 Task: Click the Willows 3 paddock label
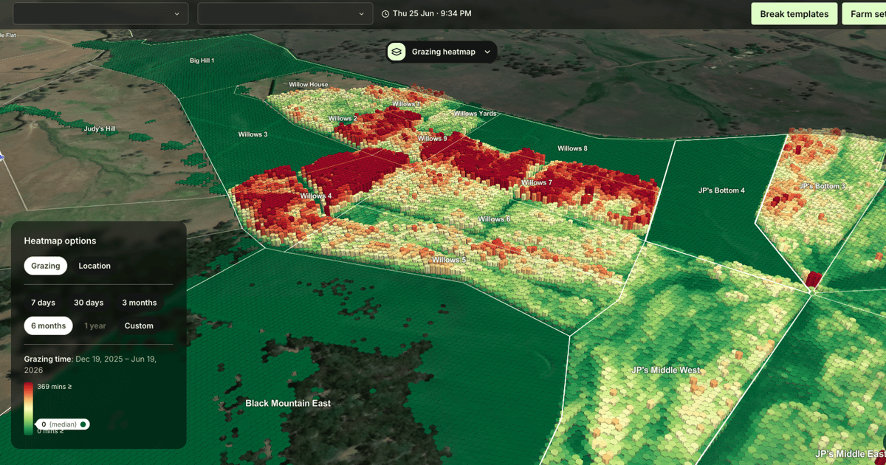click(253, 134)
